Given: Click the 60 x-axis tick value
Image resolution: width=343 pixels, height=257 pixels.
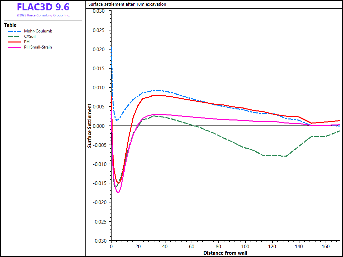Looking at the screenshot, I should 192,247.
